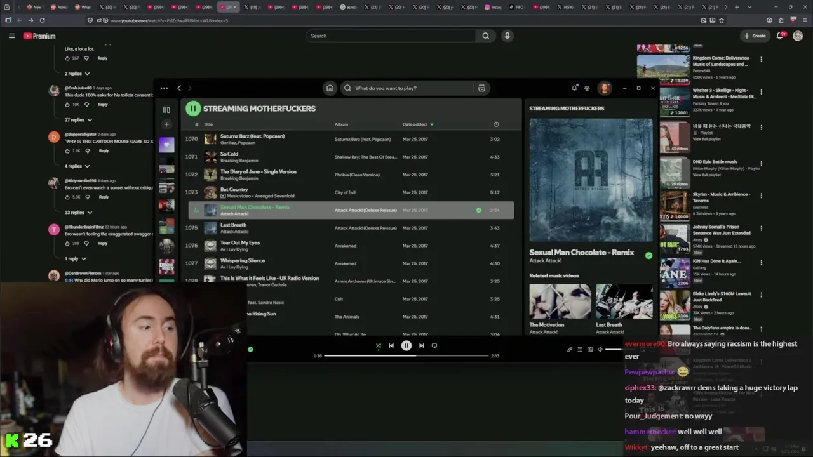
Task: Open City of Evil album link
Action: (345, 192)
